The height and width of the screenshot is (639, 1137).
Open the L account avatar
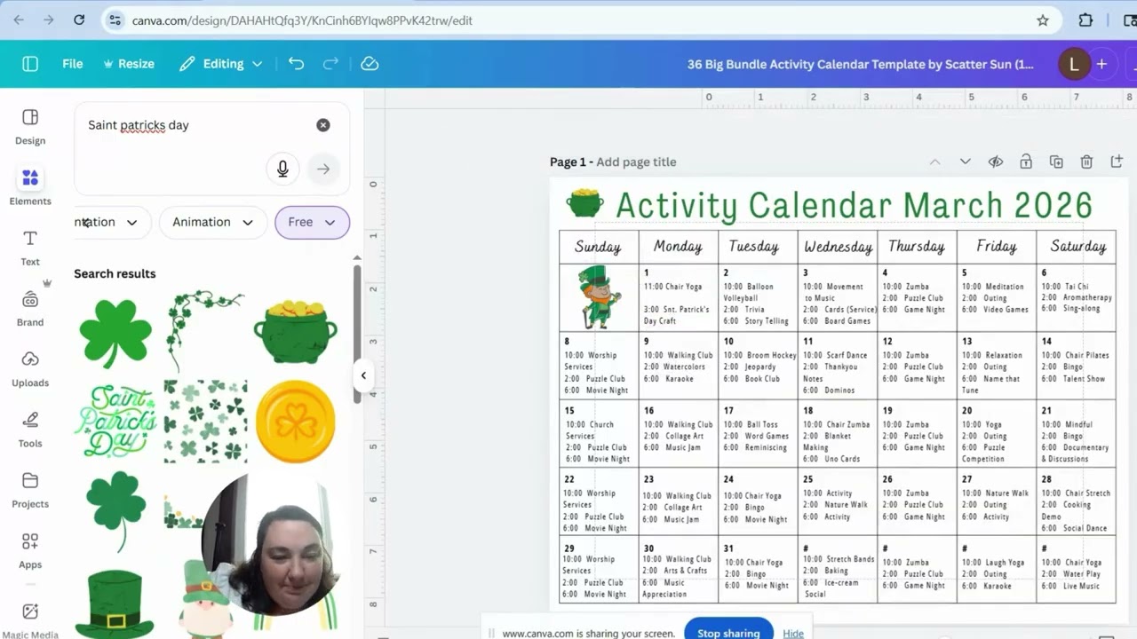[1074, 64]
